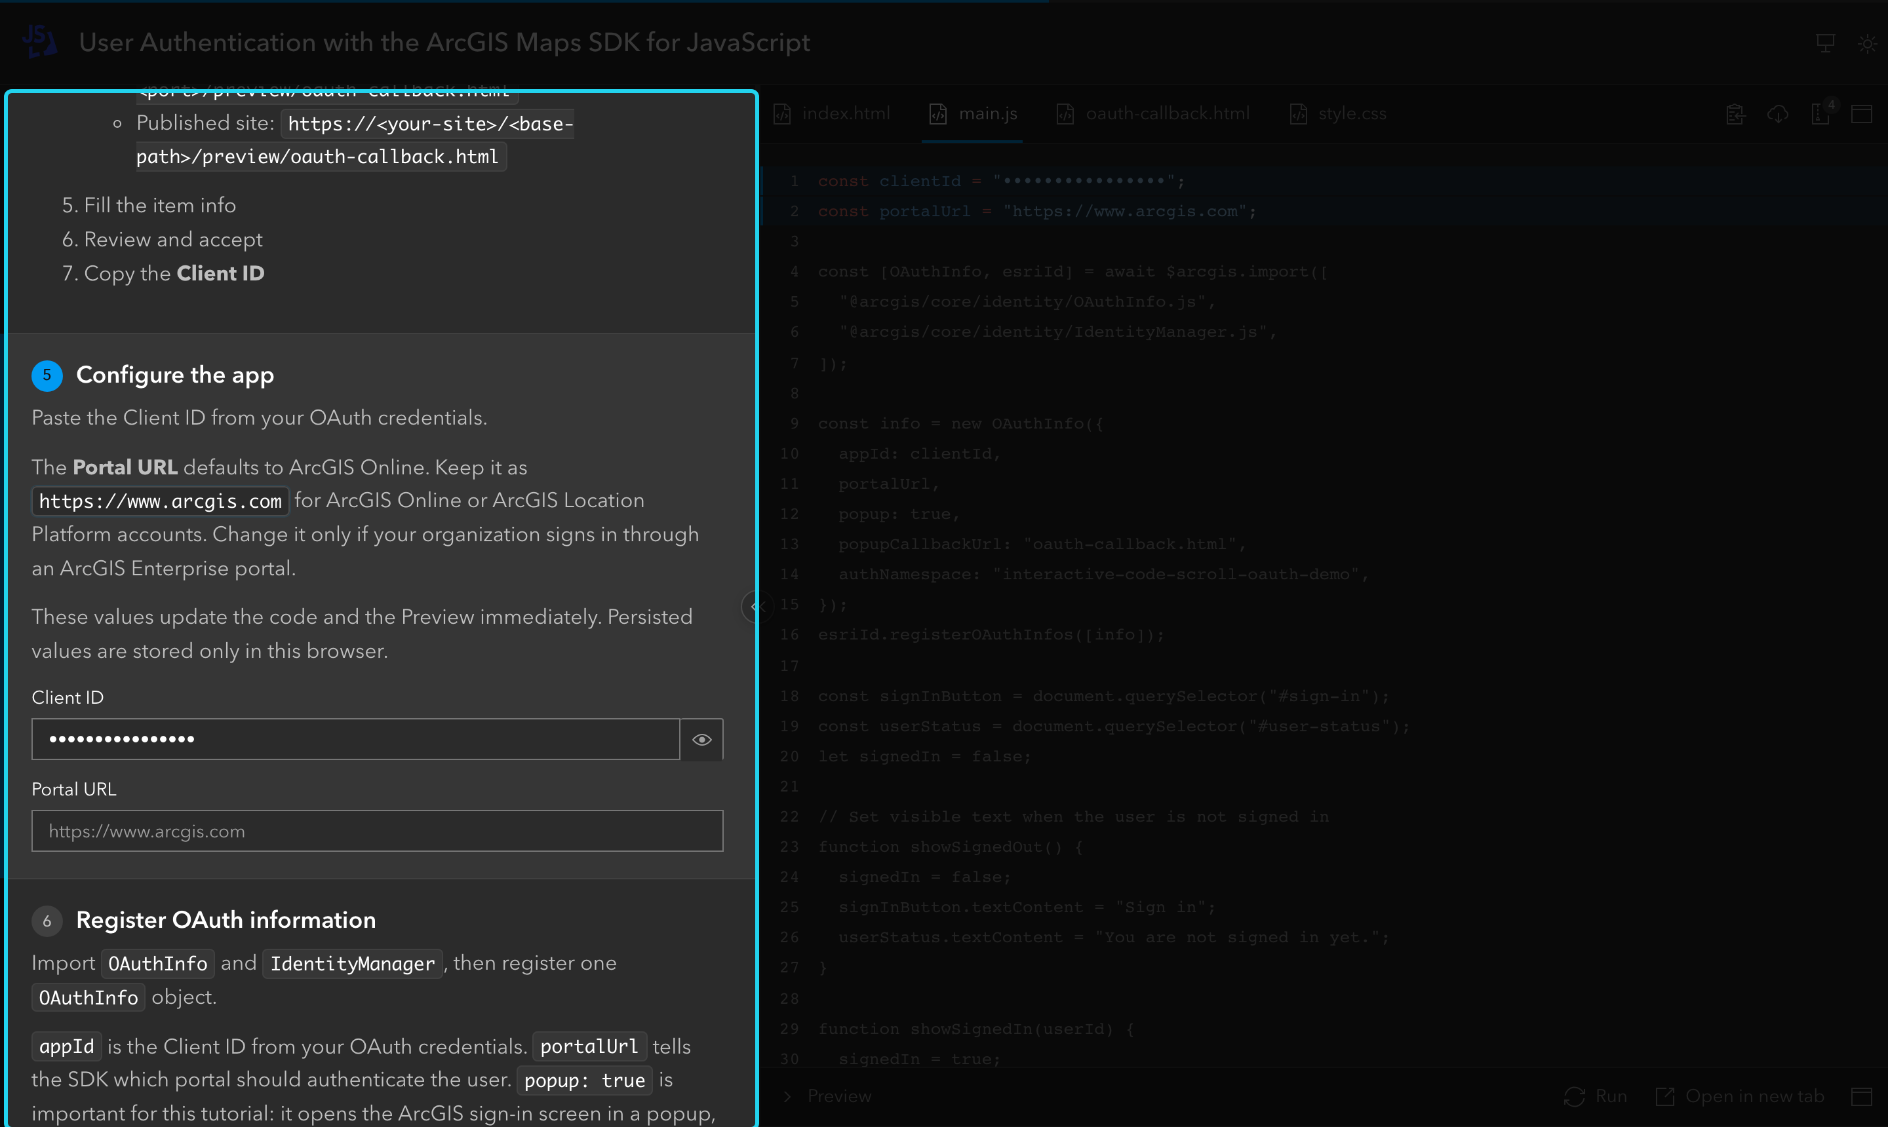Open the style.css tab
1888x1127 pixels.
1338,114
